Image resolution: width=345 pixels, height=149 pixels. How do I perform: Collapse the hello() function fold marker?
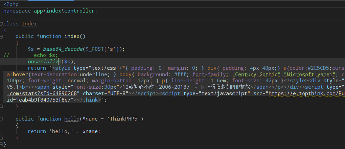pos(1,119)
